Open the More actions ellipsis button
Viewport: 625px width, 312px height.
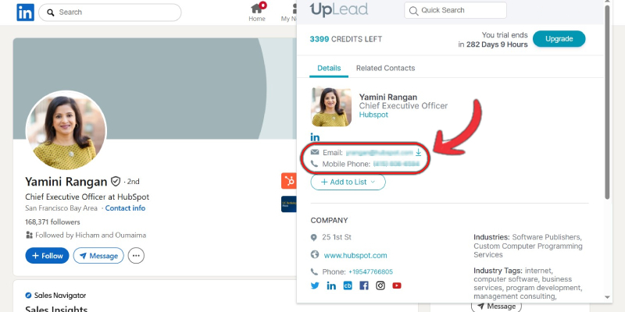(x=136, y=256)
